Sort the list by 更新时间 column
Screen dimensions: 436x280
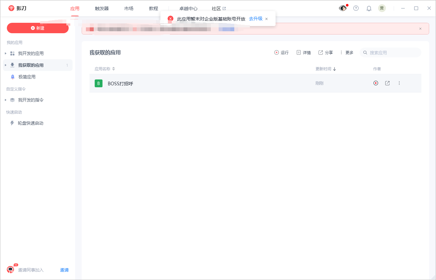point(326,69)
